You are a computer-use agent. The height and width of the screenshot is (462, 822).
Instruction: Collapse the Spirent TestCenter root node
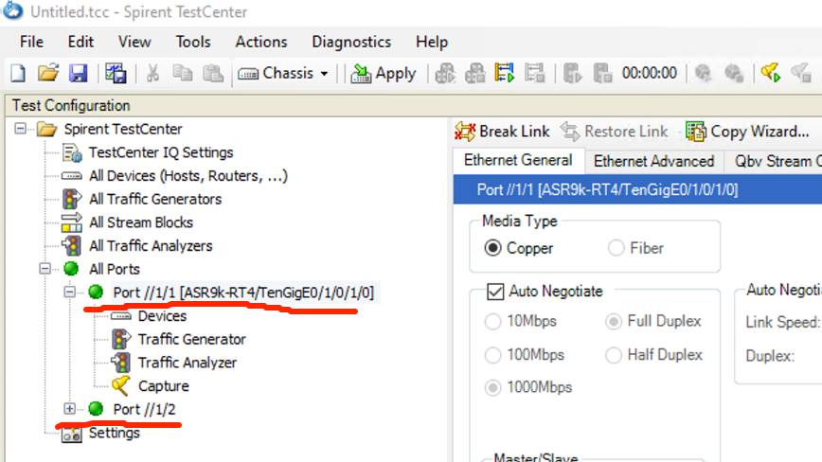[20, 129]
